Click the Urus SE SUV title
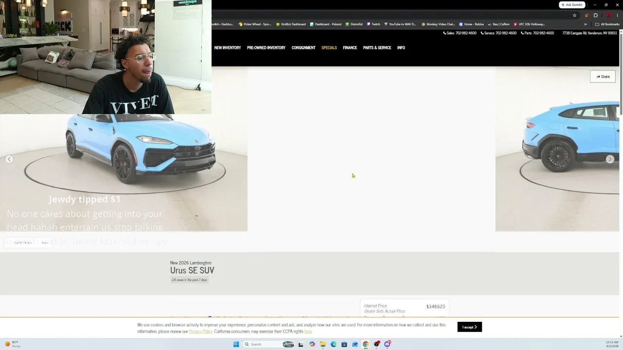 (x=192, y=270)
